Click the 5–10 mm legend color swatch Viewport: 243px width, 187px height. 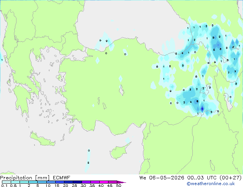point(42,182)
